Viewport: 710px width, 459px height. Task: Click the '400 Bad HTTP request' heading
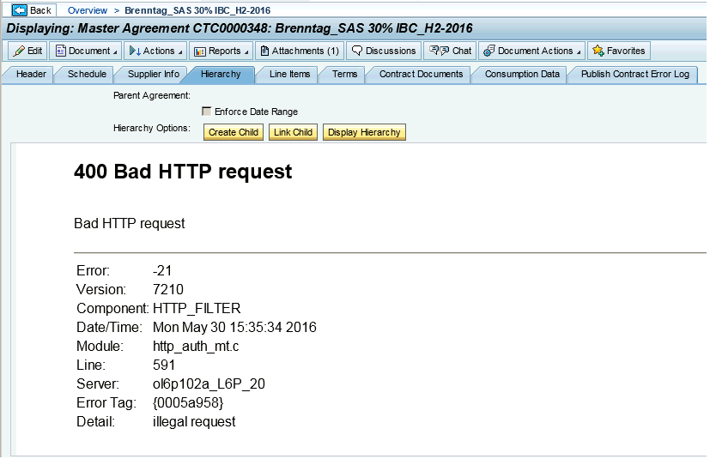[183, 172]
